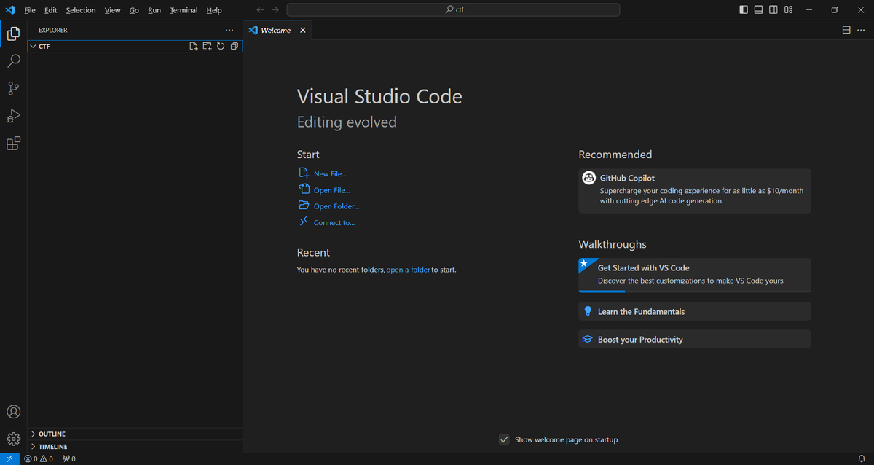Create a new file from Explorer toolbar

pos(193,45)
